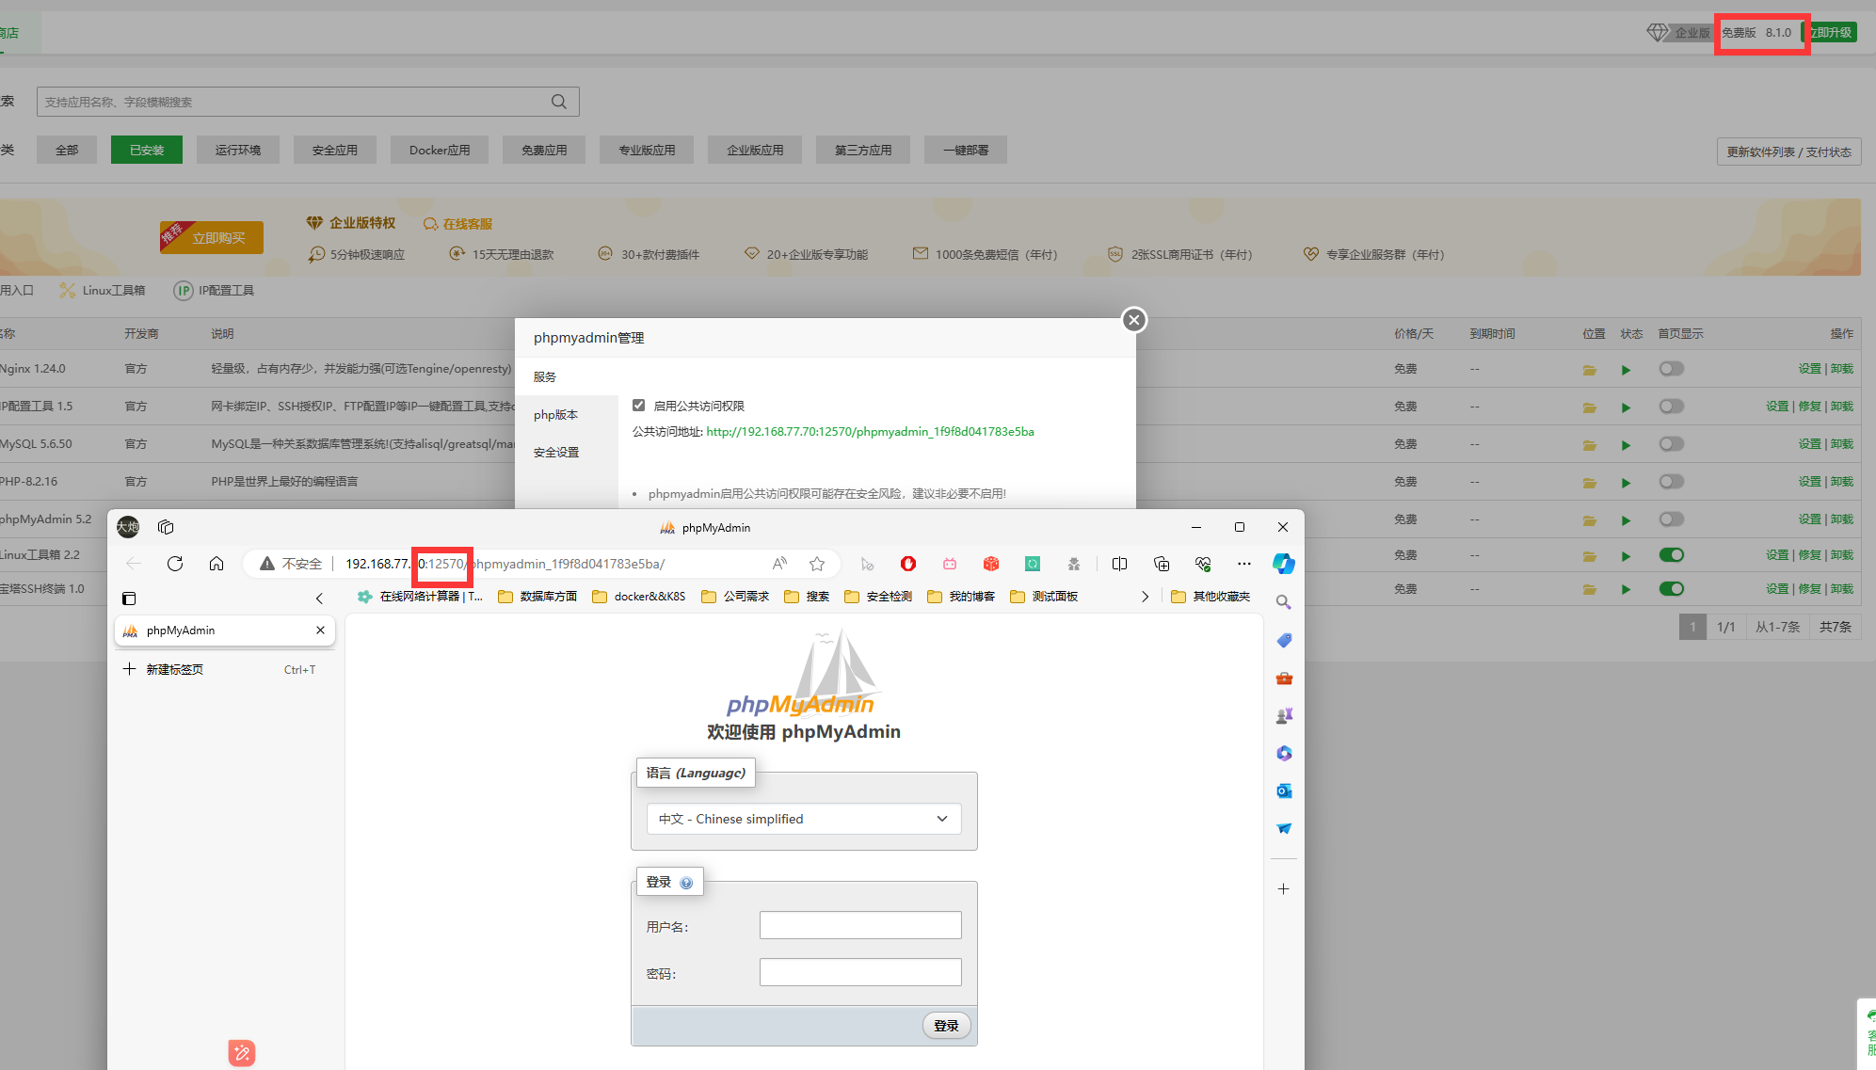Toggle homepage display for MySQL 5.6.50
The height and width of the screenshot is (1070, 1876).
pos(1672,444)
